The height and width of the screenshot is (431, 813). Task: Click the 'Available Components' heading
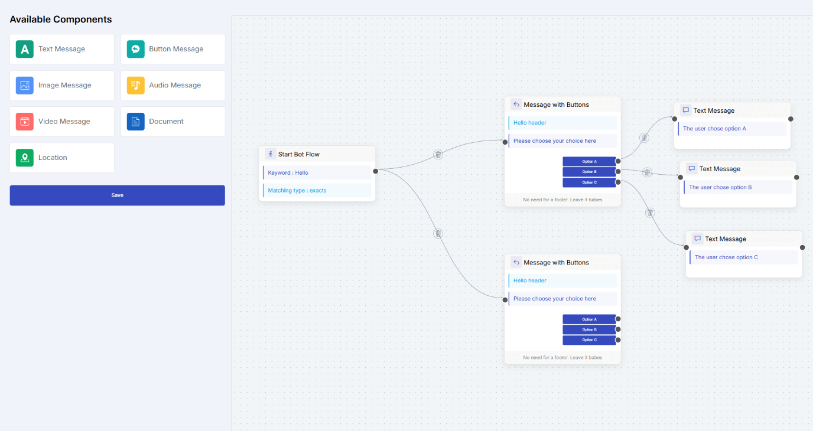click(61, 19)
